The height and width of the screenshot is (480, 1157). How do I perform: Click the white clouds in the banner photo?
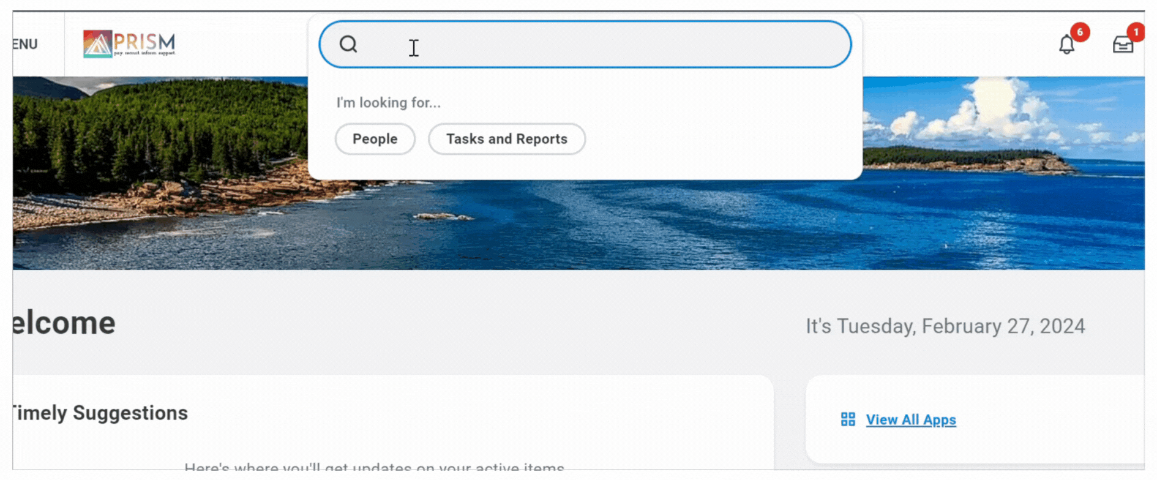(x=979, y=110)
